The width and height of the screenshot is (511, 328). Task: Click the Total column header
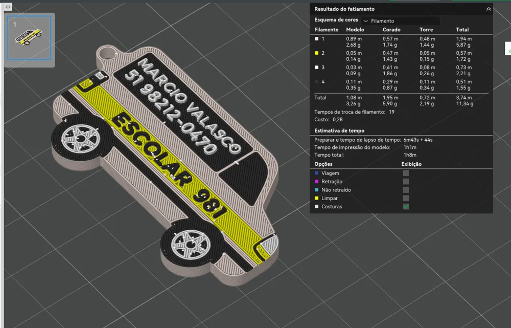click(x=462, y=30)
